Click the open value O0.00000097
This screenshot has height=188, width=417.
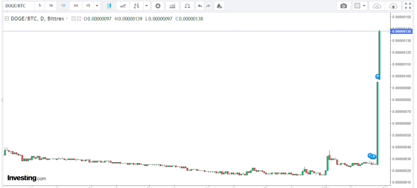[x=97, y=19]
